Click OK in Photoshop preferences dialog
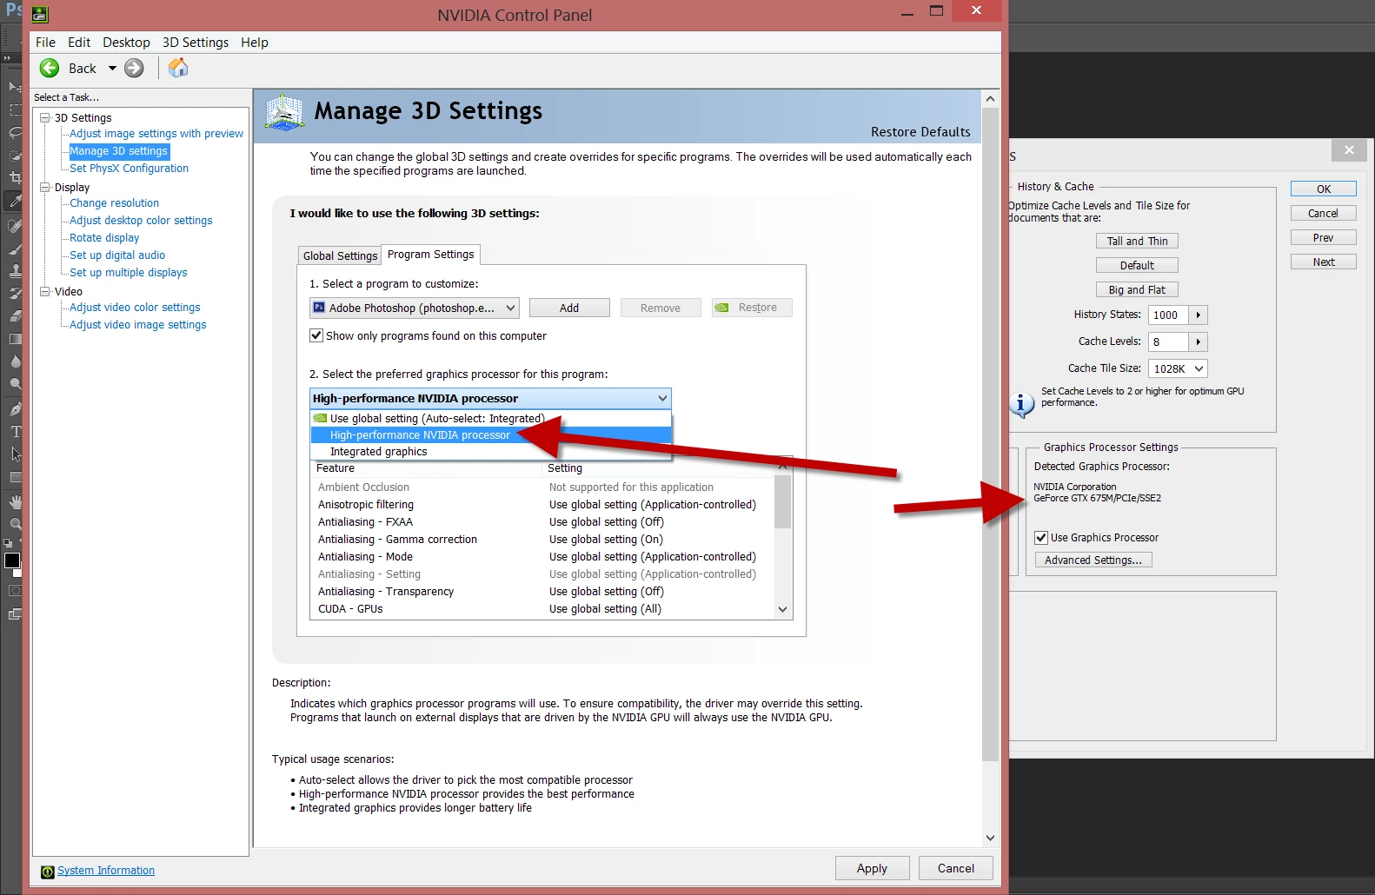 tap(1323, 189)
